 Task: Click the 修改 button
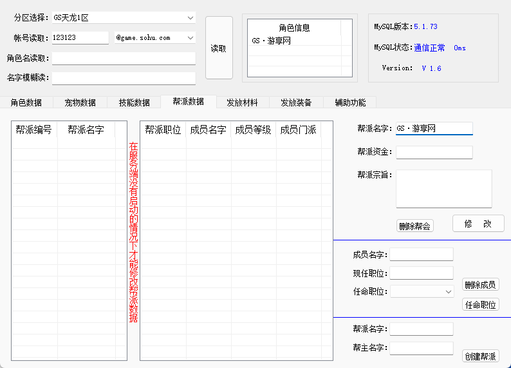[x=478, y=224]
